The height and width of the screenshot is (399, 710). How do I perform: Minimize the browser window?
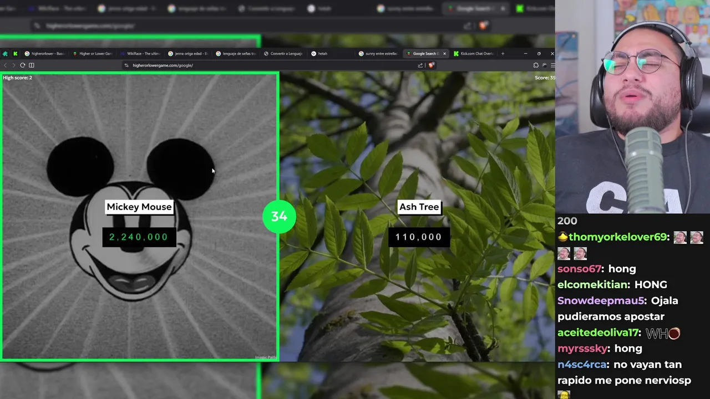pyautogui.click(x=525, y=54)
